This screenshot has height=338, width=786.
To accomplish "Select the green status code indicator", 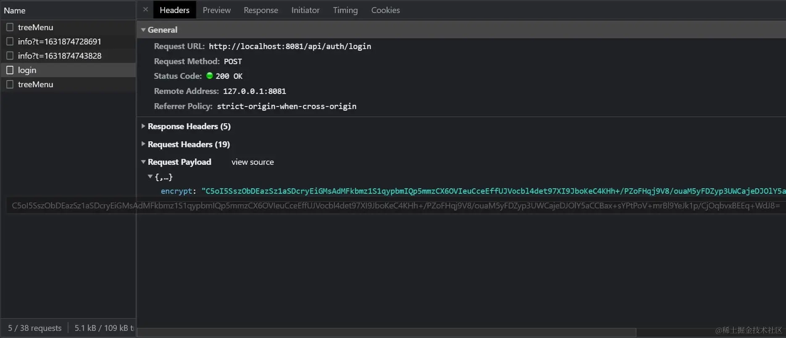I will pos(210,76).
